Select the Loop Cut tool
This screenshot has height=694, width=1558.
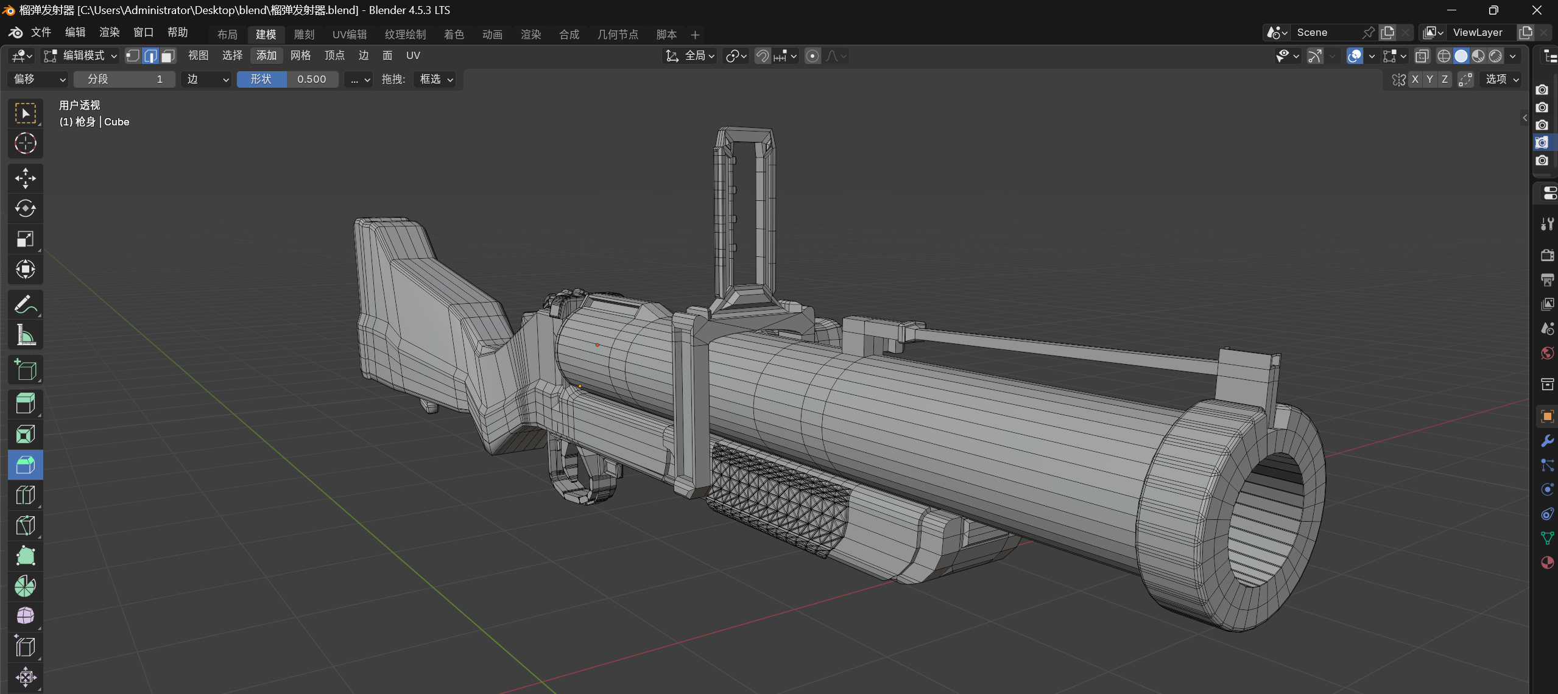pyautogui.click(x=25, y=495)
